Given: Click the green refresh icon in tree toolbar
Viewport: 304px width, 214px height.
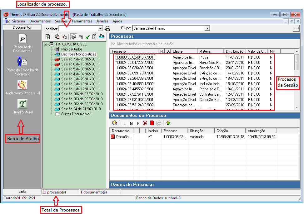Looking at the screenshot, I should coord(48,37).
